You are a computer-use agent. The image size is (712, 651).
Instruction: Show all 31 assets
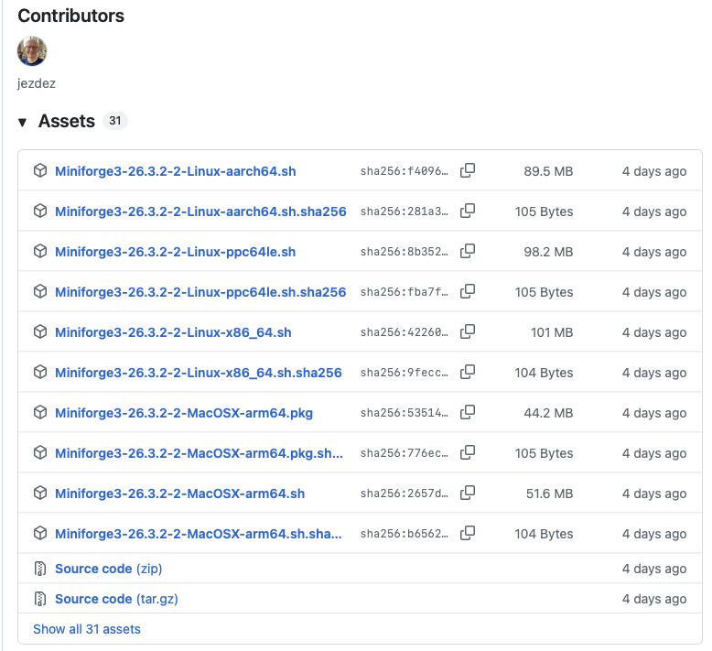87,629
